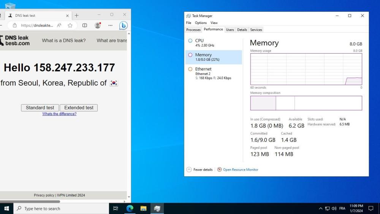Open the Options menu in Task Manager
This screenshot has width=380, height=214.
[x=201, y=23]
